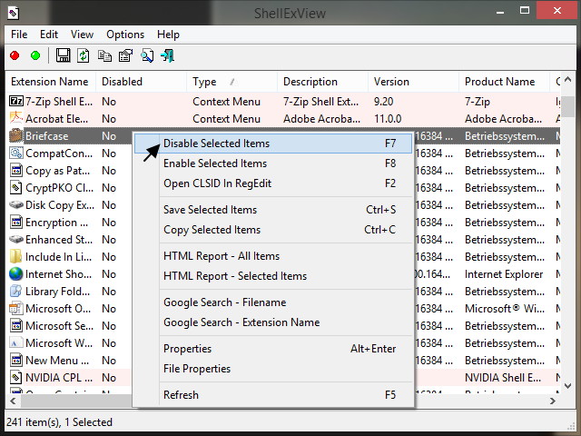This screenshot has width=581, height=436.
Task: Choose Disable Selected Items from context menu
Action: coord(273,144)
